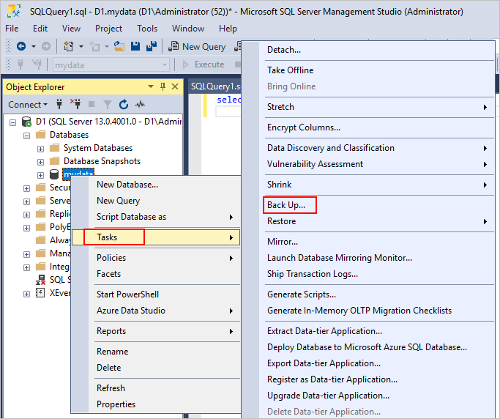Click the Save All double-disk icon
The image size is (500, 419).
point(152,47)
